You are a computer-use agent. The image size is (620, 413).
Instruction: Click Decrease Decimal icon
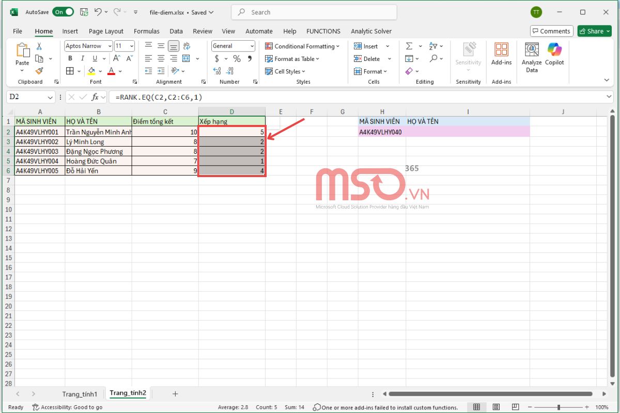pyautogui.click(x=230, y=71)
